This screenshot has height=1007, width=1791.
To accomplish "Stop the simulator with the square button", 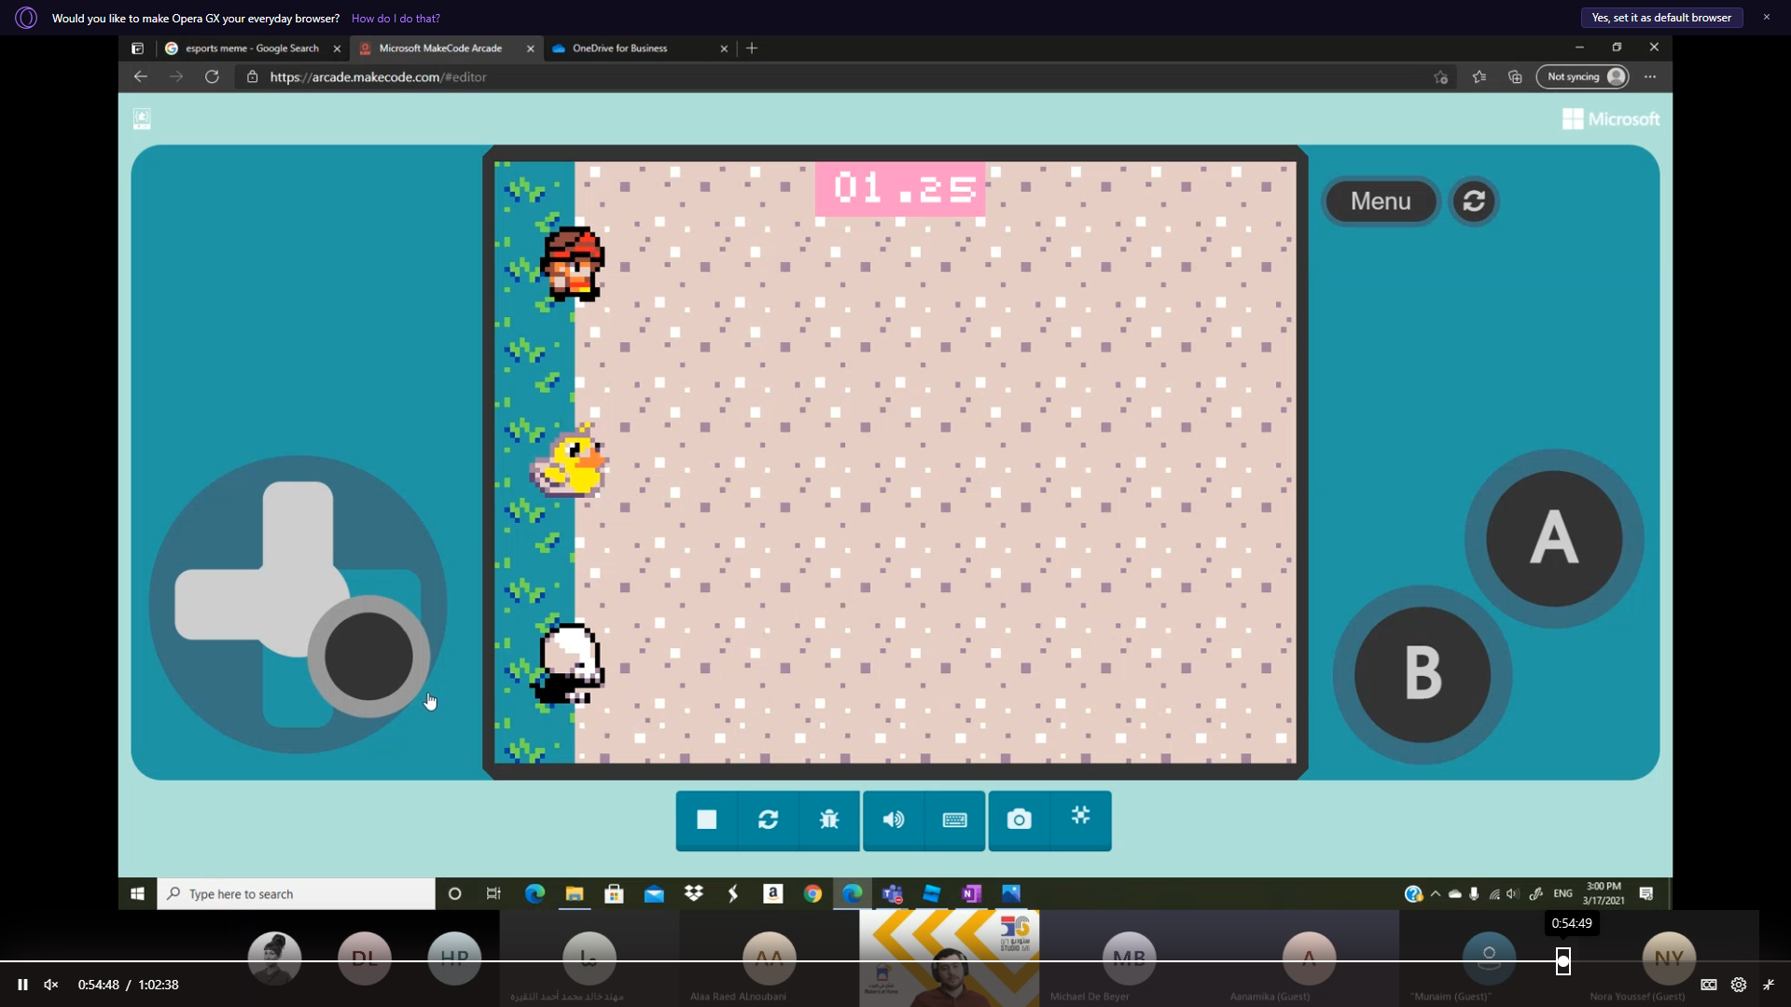I will click(x=706, y=820).
